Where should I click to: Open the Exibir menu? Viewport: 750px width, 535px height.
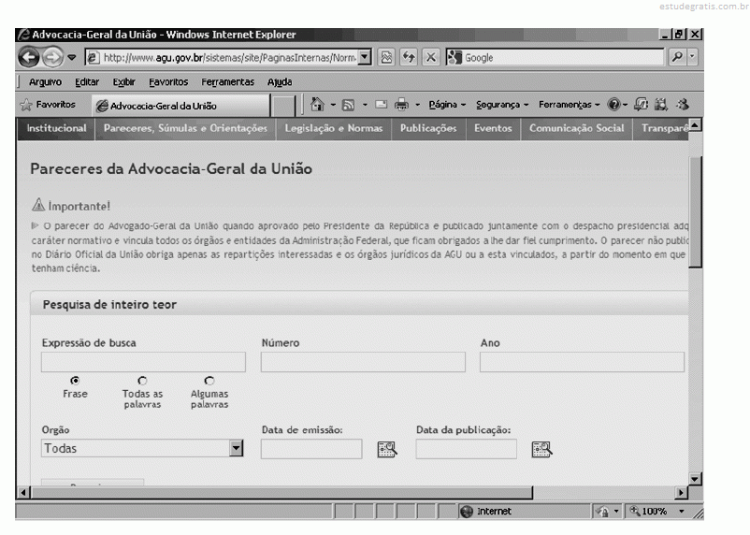(123, 81)
